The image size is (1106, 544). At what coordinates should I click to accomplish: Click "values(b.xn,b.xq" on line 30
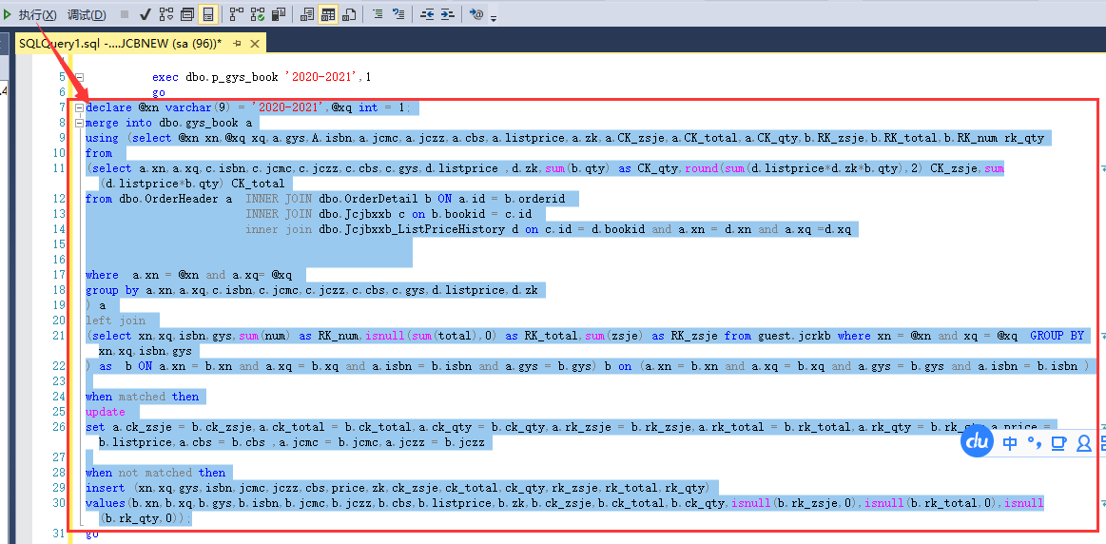click(x=141, y=503)
